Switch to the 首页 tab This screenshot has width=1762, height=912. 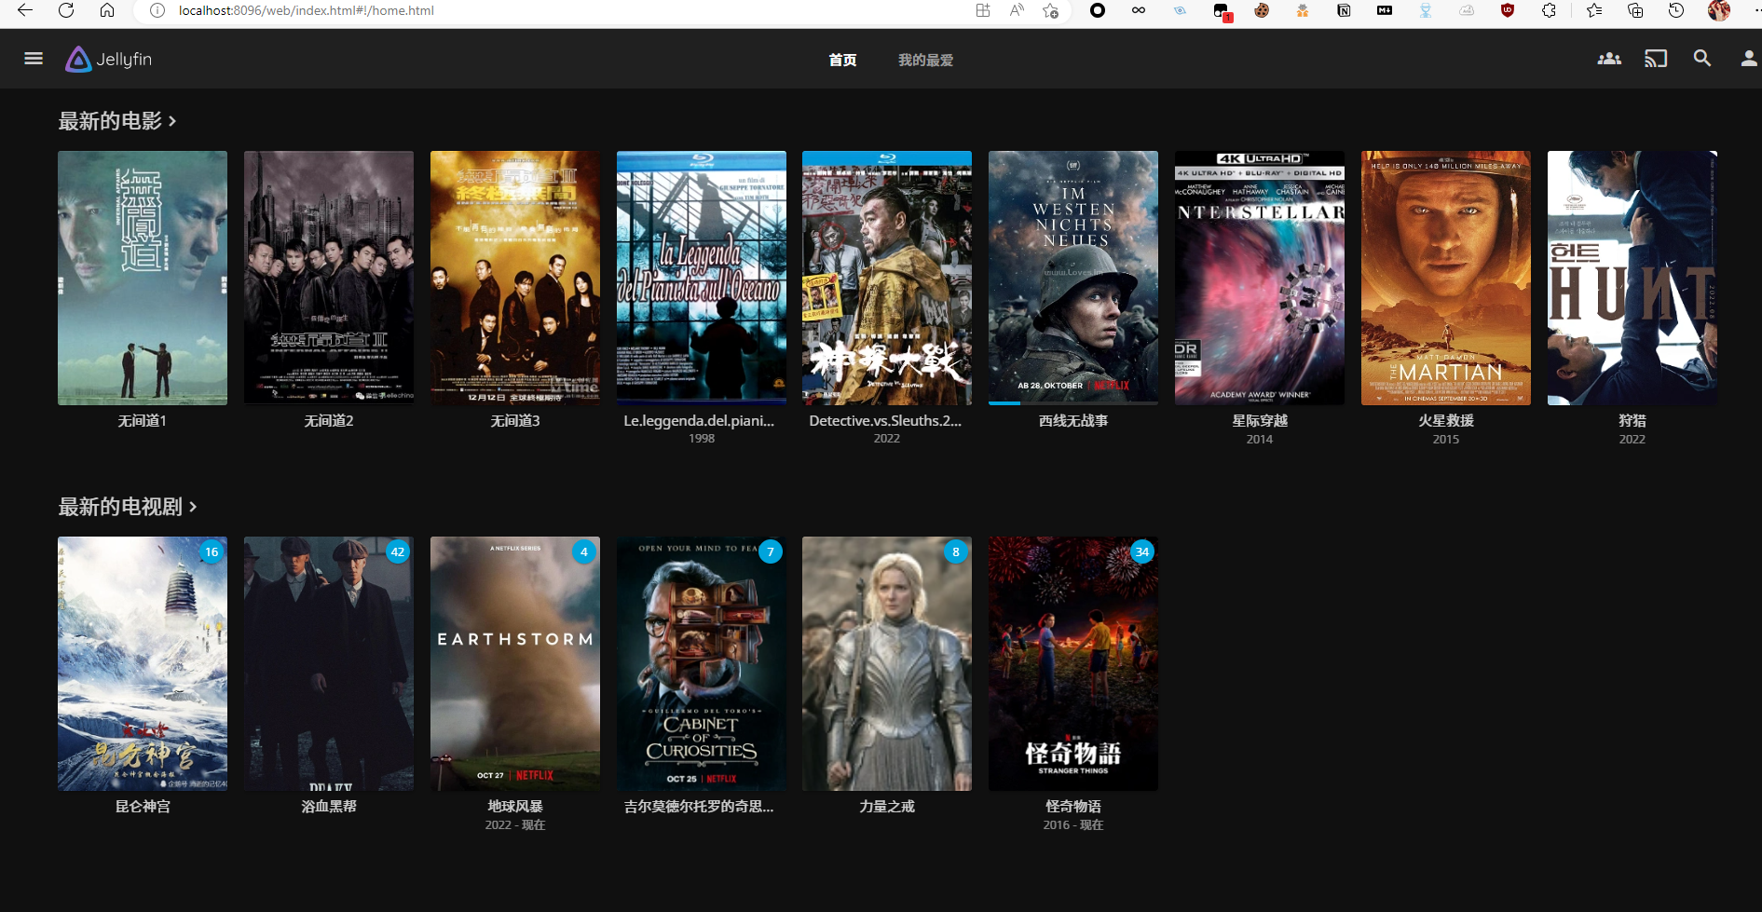pyautogui.click(x=842, y=60)
